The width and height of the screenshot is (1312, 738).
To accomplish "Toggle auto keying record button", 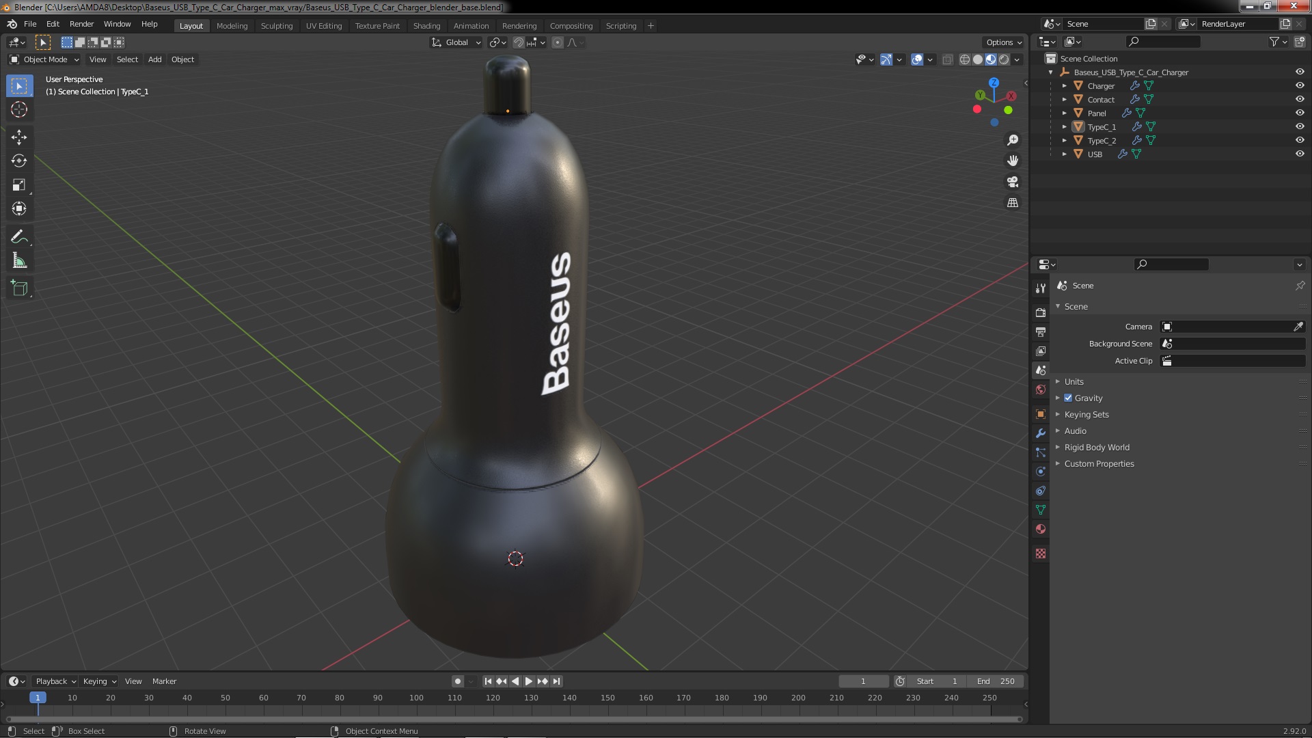I will click(457, 681).
